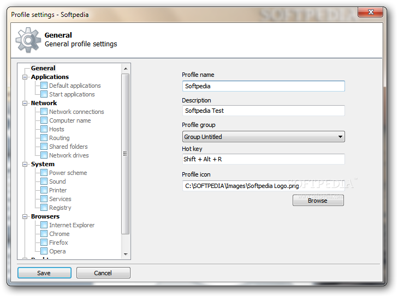Open Start applications settings page
The image size is (398, 297).
coord(72,94)
